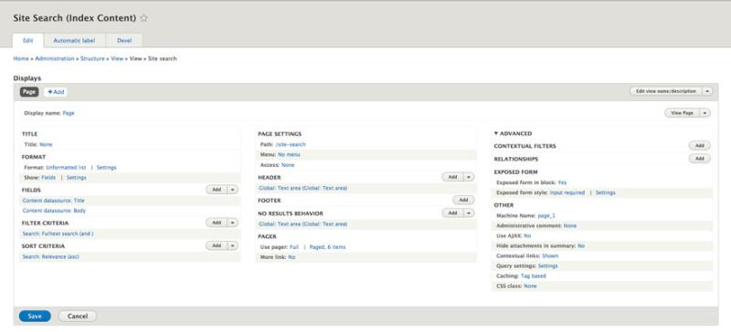
Task: Click Edit view name/description button
Action: click(x=666, y=91)
